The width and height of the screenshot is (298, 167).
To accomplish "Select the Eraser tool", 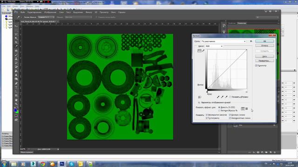I will (16, 67).
